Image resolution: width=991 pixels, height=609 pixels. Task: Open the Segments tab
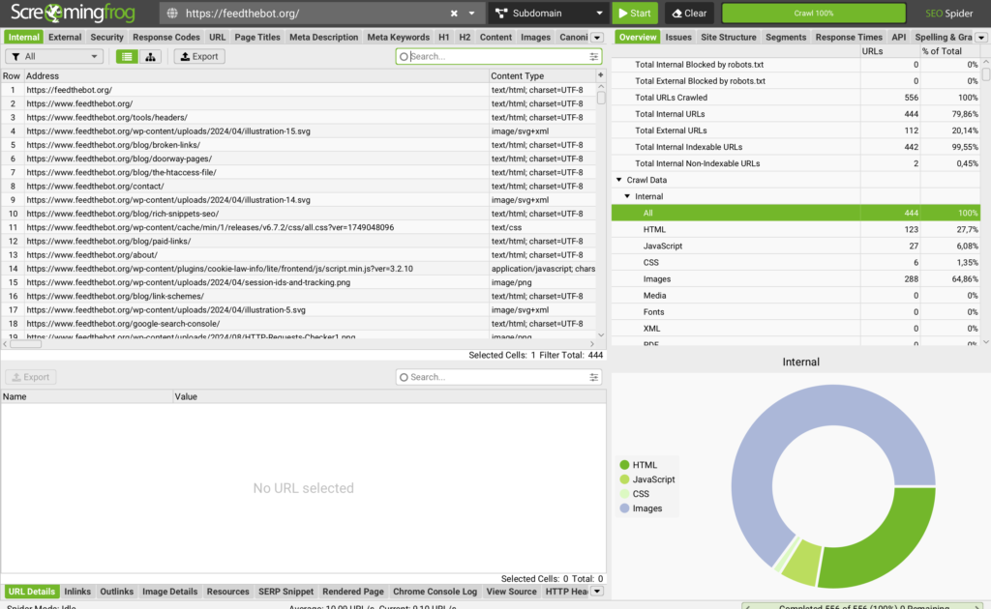tap(786, 38)
